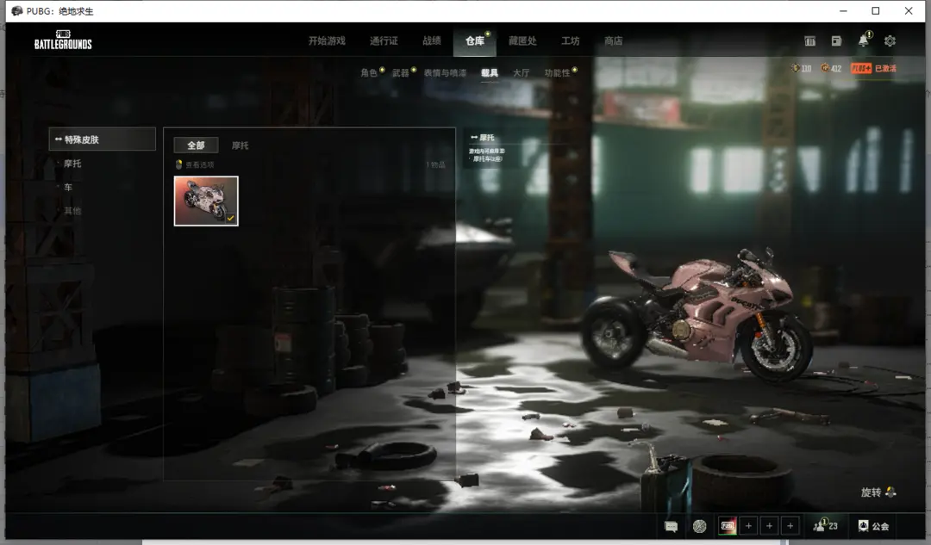Open the chat bubble icon
Screen dimensions: 931x545
(x=671, y=526)
